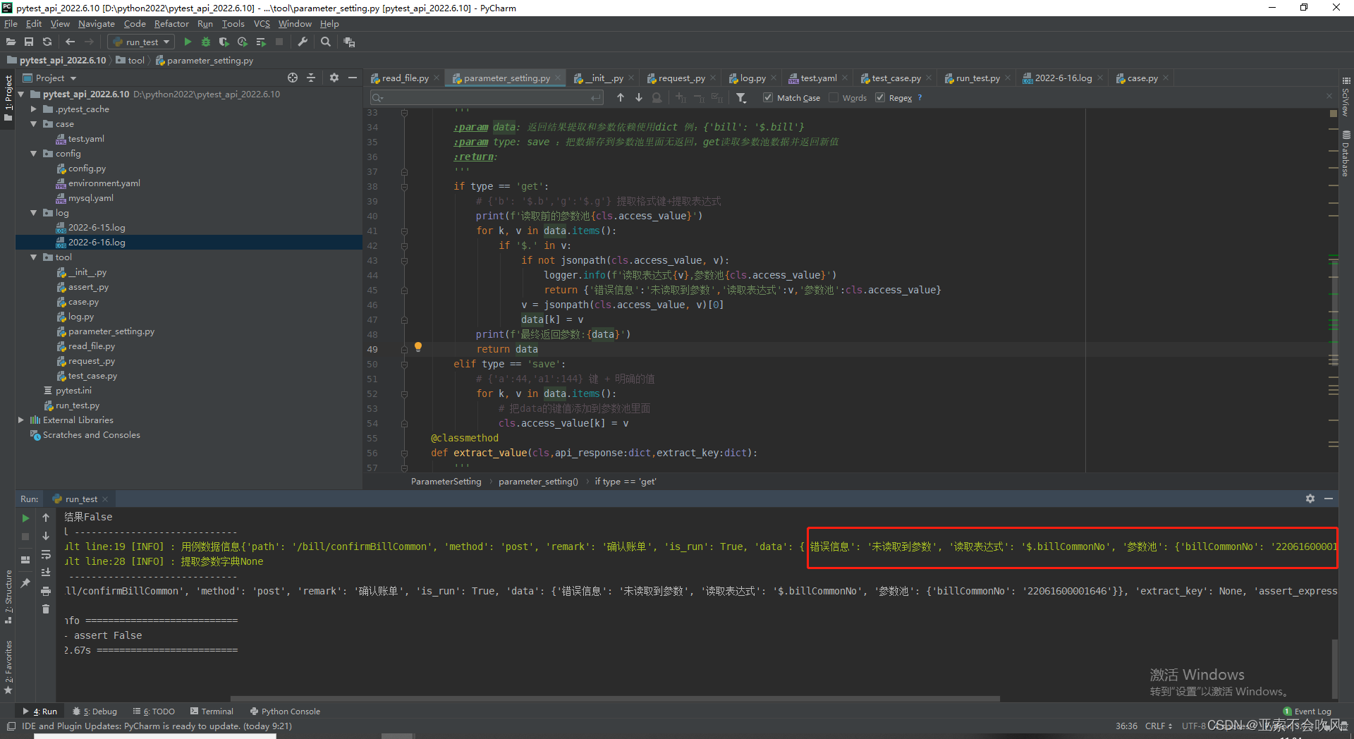The height and width of the screenshot is (739, 1354).
Task: Click the Synchronize refresh icon
Action: pyautogui.click(x=47, y=42)
